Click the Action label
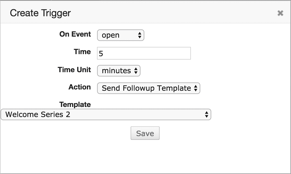This screenshot has height=174, width=291. [79, 87]
